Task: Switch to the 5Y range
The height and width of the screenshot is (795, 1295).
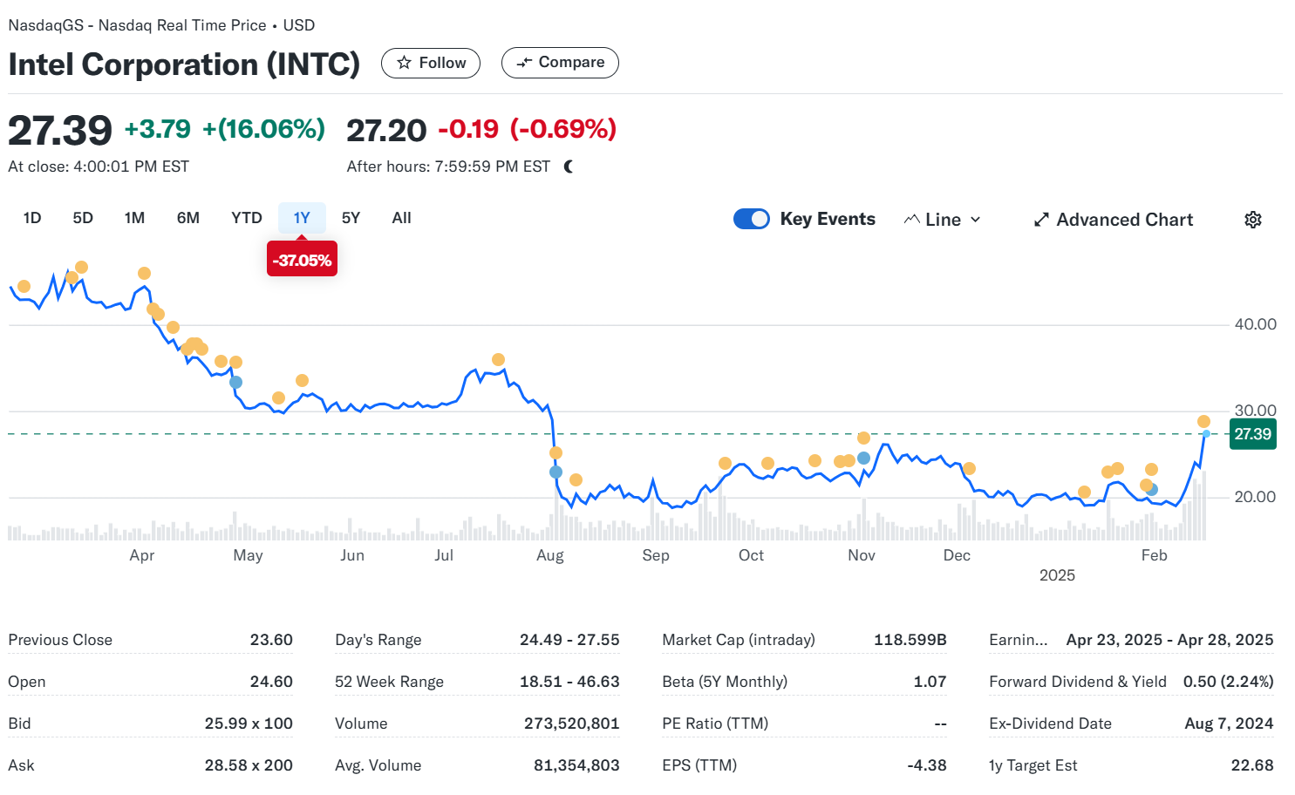Action: [351, 218]
